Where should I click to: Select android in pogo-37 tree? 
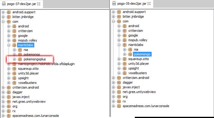click(x=23, y=26)
